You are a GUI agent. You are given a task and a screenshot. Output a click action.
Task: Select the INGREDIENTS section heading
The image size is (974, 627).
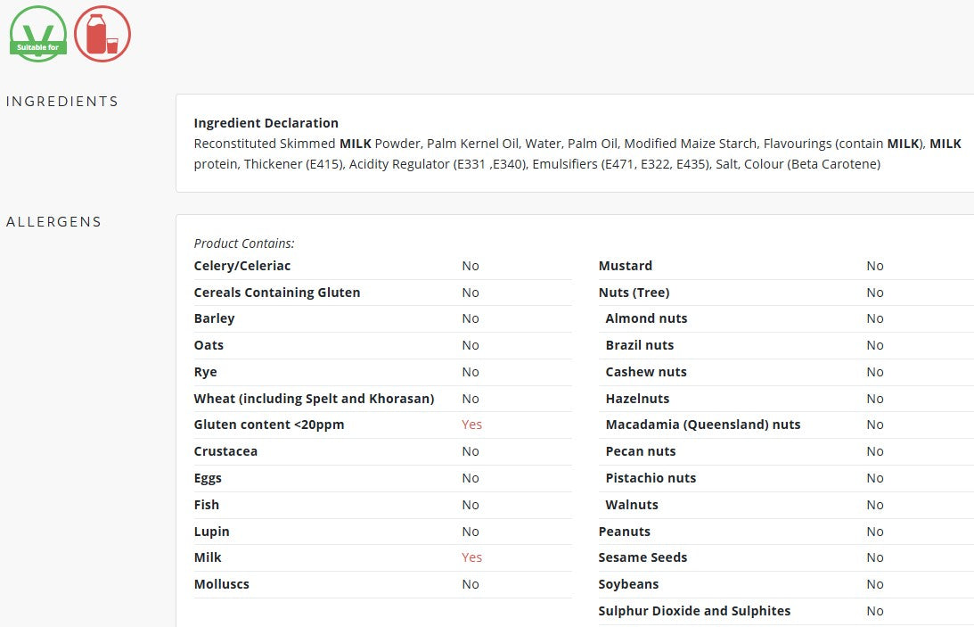[62, 102]
